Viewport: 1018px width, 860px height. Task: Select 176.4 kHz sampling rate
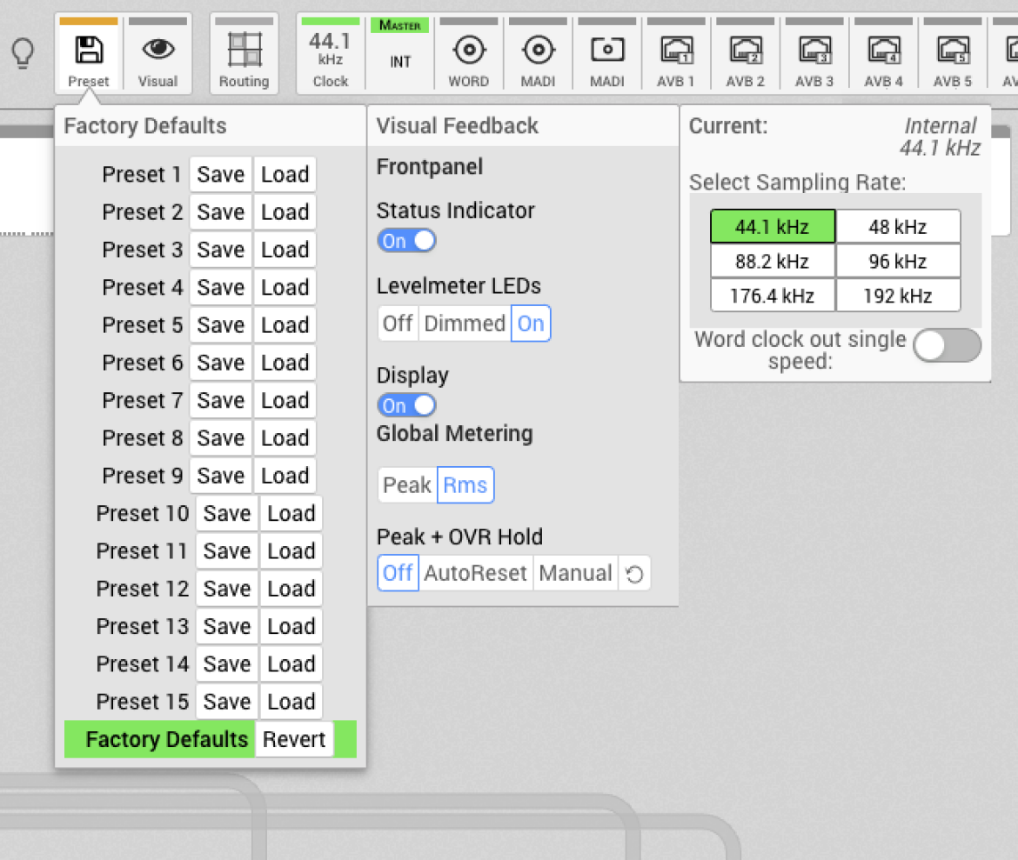(773, 296)
